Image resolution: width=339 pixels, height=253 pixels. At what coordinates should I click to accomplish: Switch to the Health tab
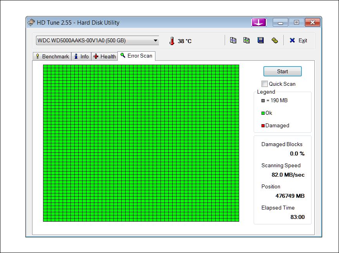click(105, 56)
